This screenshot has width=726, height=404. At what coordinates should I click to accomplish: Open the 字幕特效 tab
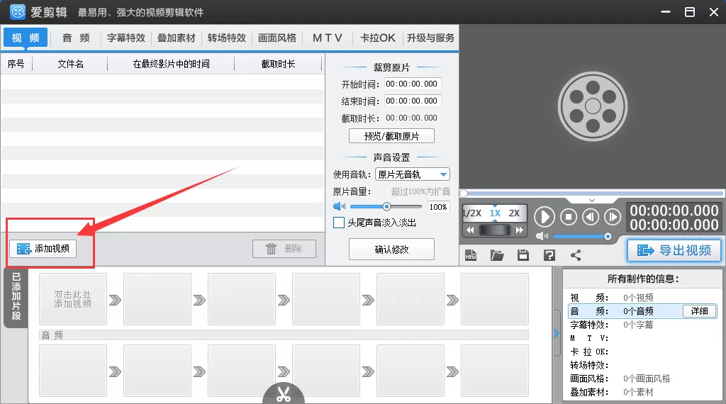126,38
